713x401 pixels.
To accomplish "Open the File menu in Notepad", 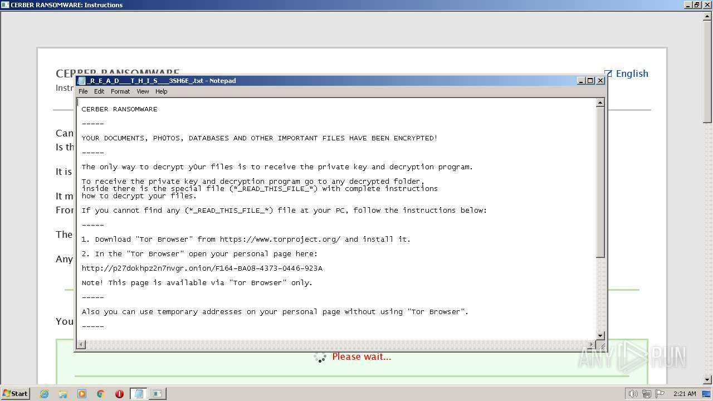I will pos(83,91).
